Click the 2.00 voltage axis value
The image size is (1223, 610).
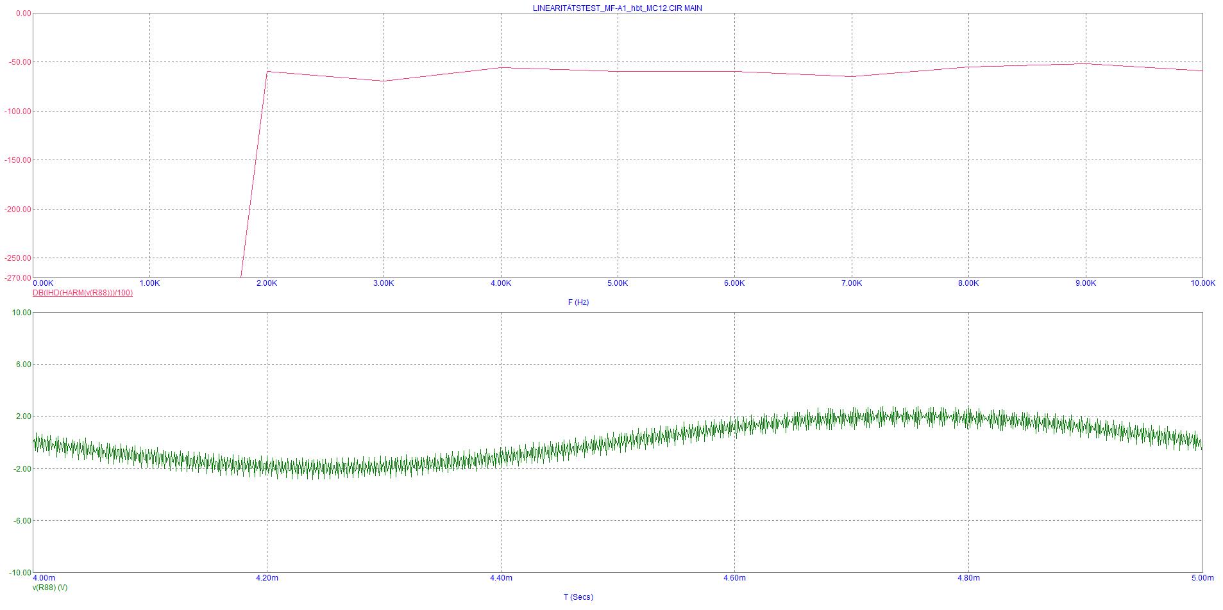23,416
